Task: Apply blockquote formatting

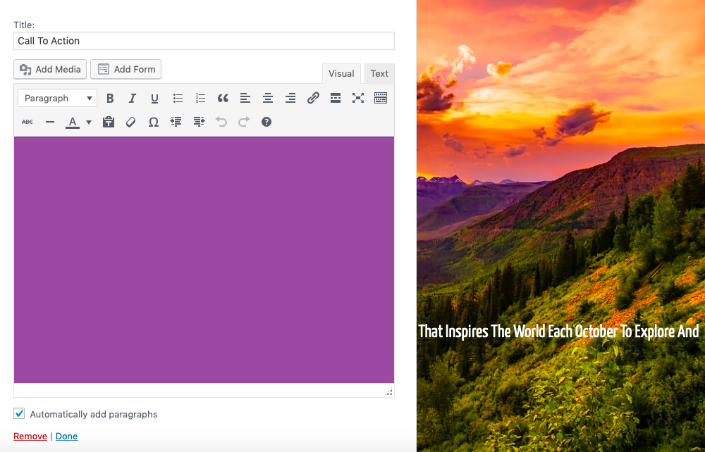Action: coord(223,99)
